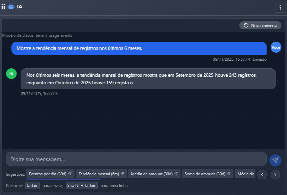Click the blue robot IA icon

point(11,6)
